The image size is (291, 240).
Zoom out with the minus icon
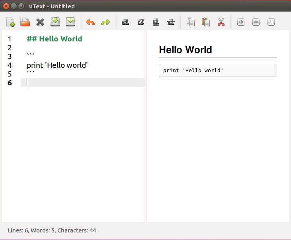pyautogui.click(x=256, y=22)
